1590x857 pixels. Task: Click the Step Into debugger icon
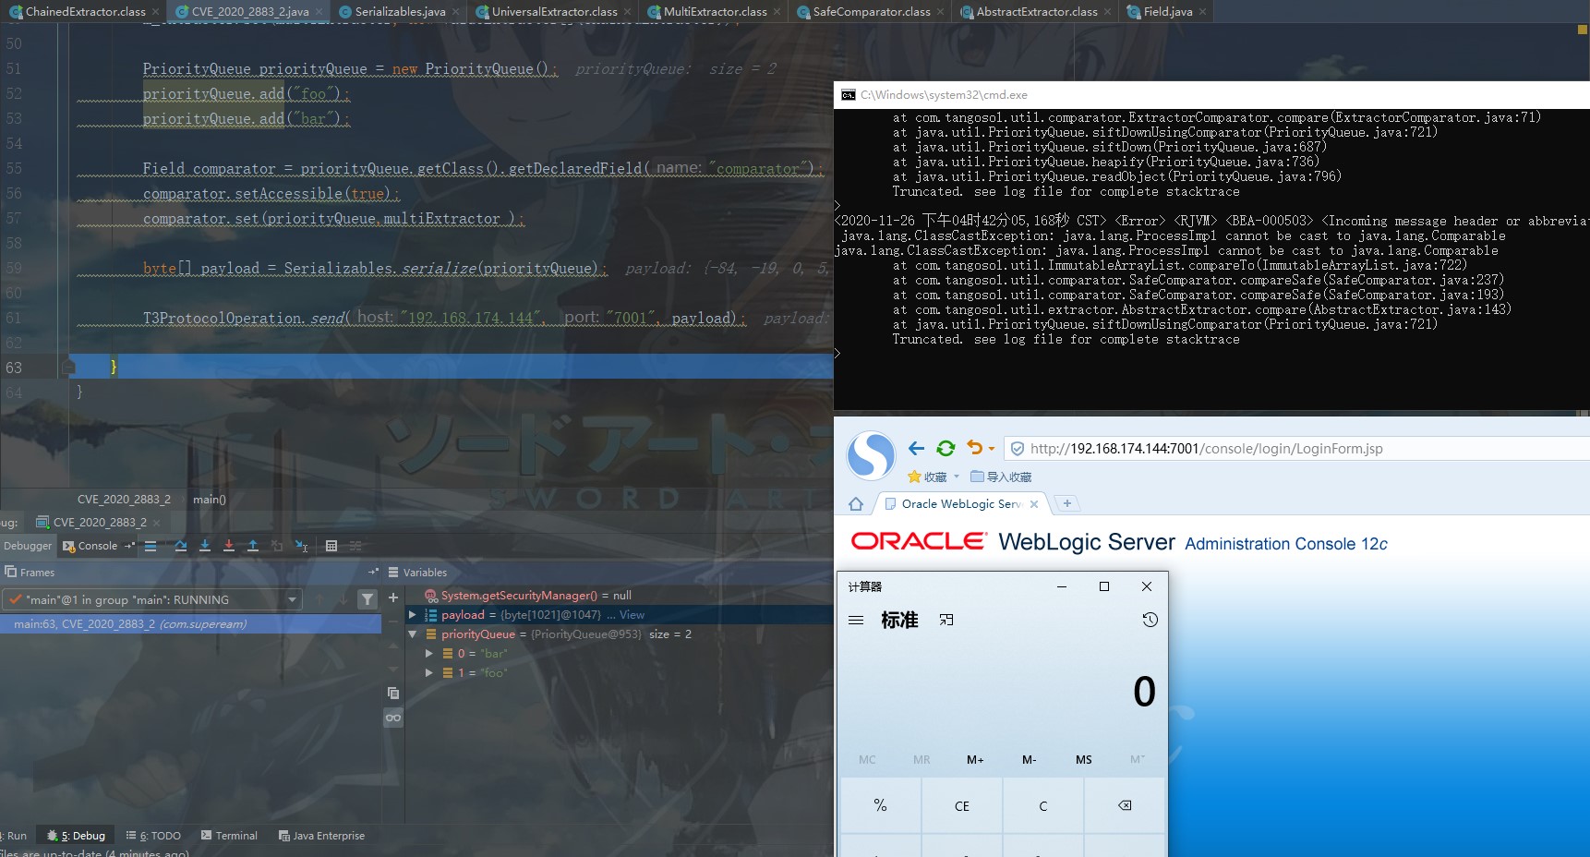coord(205,546)
